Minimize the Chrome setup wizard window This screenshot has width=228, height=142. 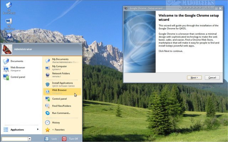(216, 9)
